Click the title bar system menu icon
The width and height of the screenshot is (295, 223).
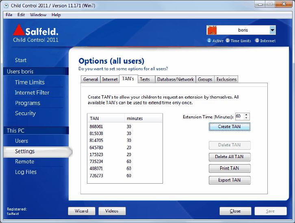click(7, 6)
